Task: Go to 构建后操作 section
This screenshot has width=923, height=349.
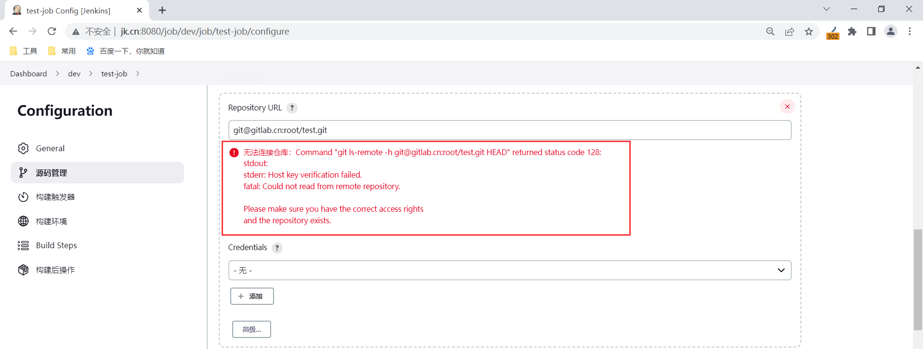Action: click(97, 270)
